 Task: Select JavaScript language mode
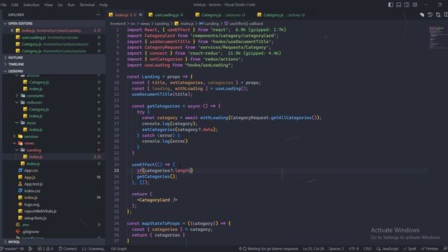(x=387, y=249)
